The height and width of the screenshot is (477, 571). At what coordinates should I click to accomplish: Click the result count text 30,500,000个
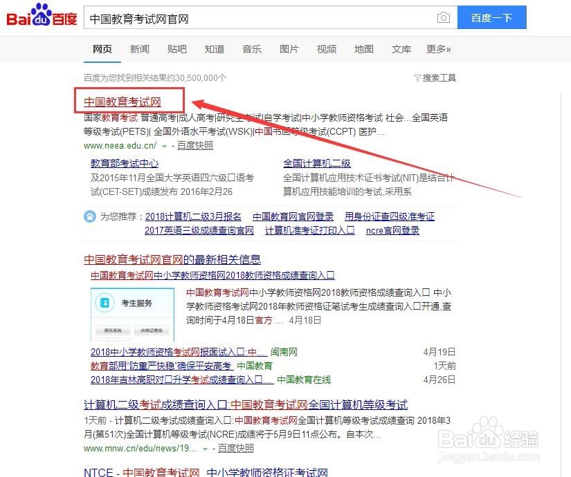(201, 78)
